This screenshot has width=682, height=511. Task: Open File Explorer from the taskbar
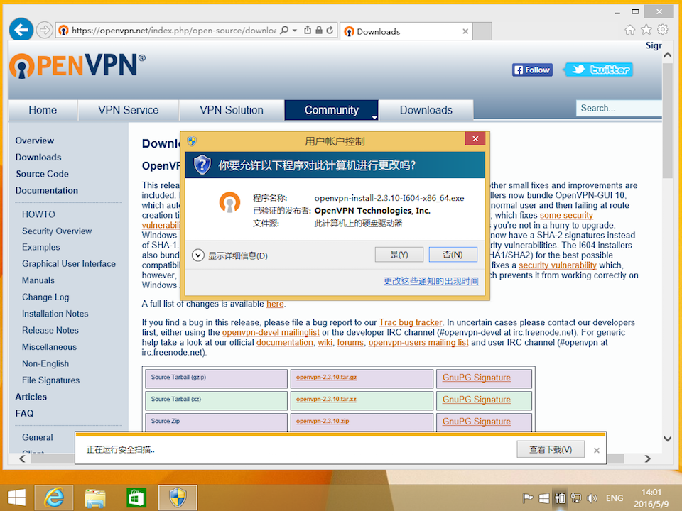click(x=94, y=498)
